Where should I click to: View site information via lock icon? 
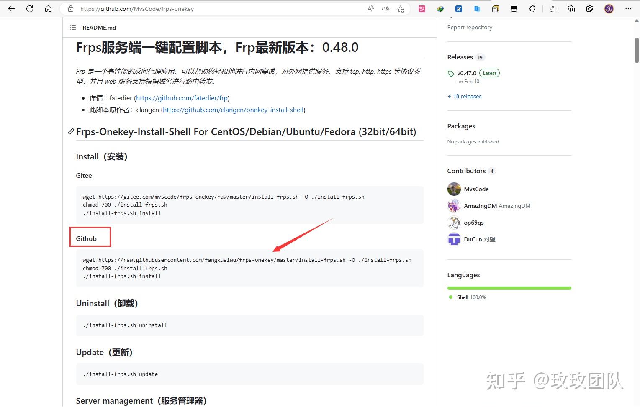point(71,8)
